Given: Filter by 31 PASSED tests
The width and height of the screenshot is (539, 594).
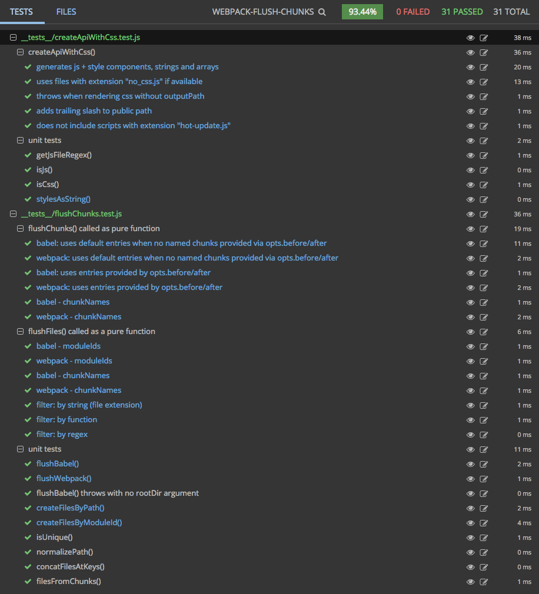Looking at the screenshot, I should tap(462, 12).
